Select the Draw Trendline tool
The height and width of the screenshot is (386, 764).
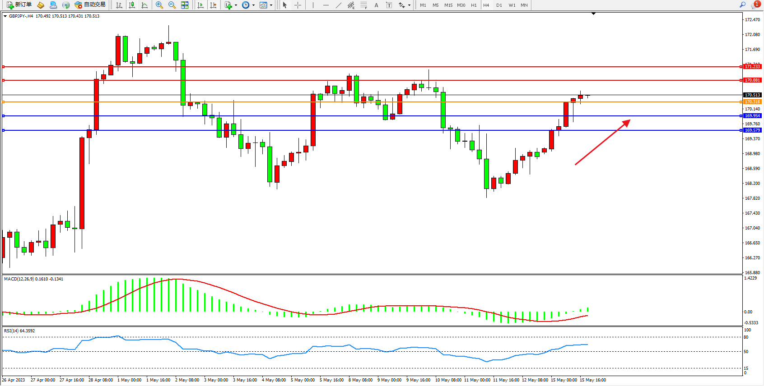click(x=338, y=5)
